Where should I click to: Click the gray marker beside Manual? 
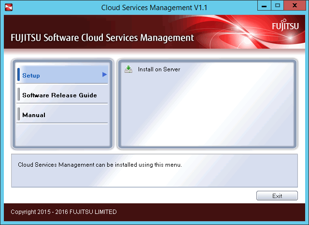(18, 114)
